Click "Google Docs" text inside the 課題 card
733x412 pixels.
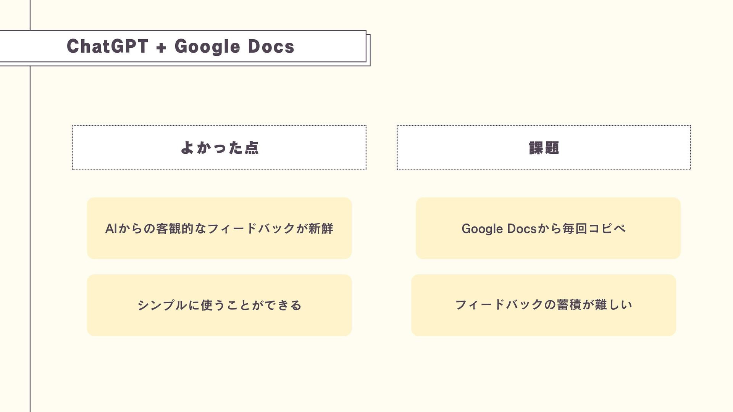coord(499,229)
